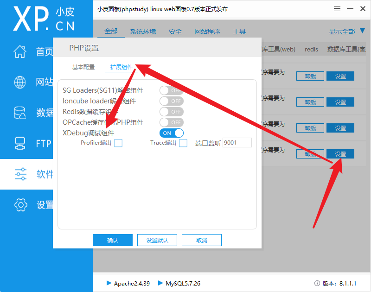
Task: Toggle Ioncube loader component switch
Action: 172,101
